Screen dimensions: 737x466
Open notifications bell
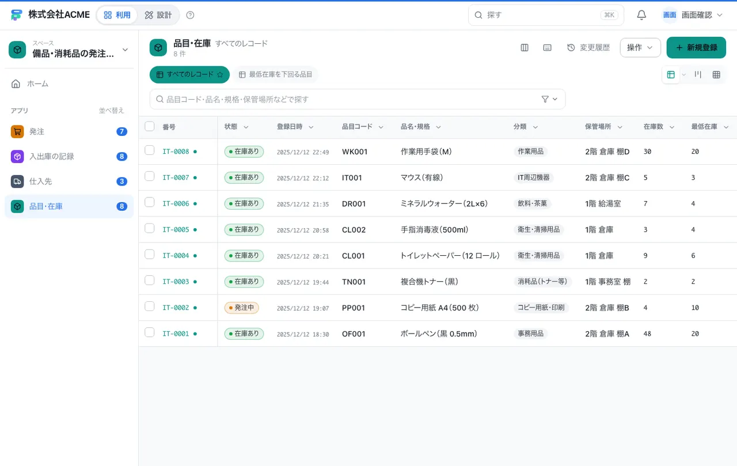point(641,15)
